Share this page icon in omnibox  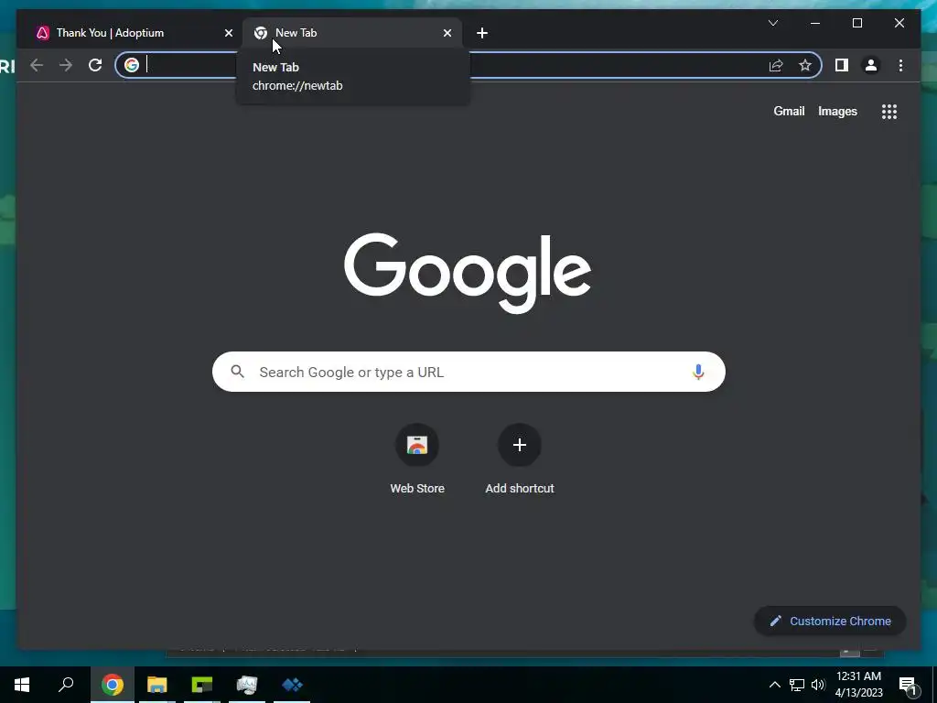coord(776,65)
